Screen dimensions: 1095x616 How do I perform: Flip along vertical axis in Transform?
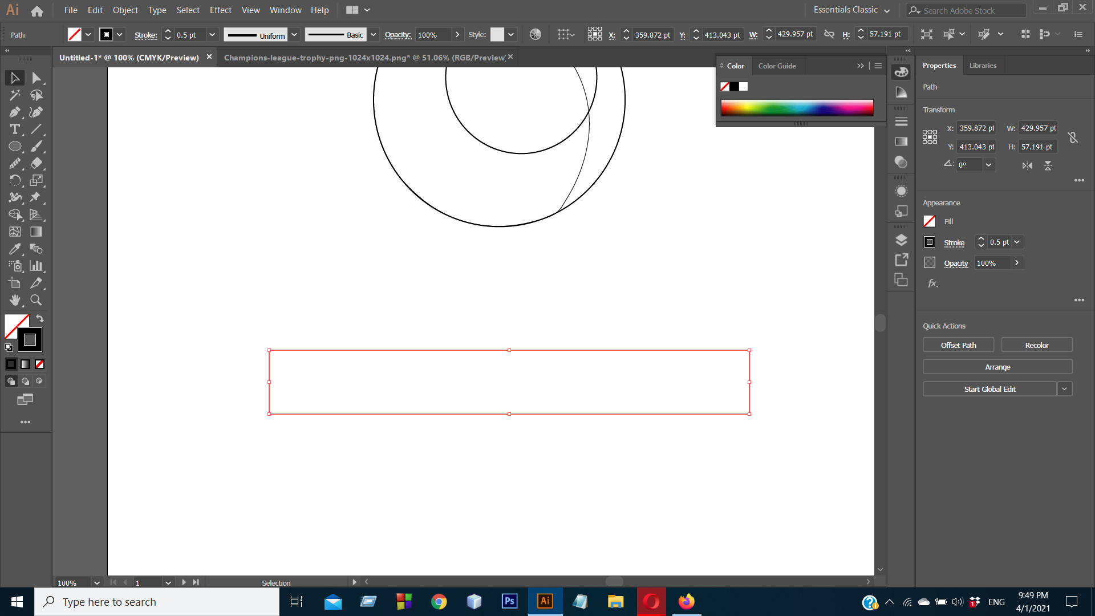[x=1048, y=165]
